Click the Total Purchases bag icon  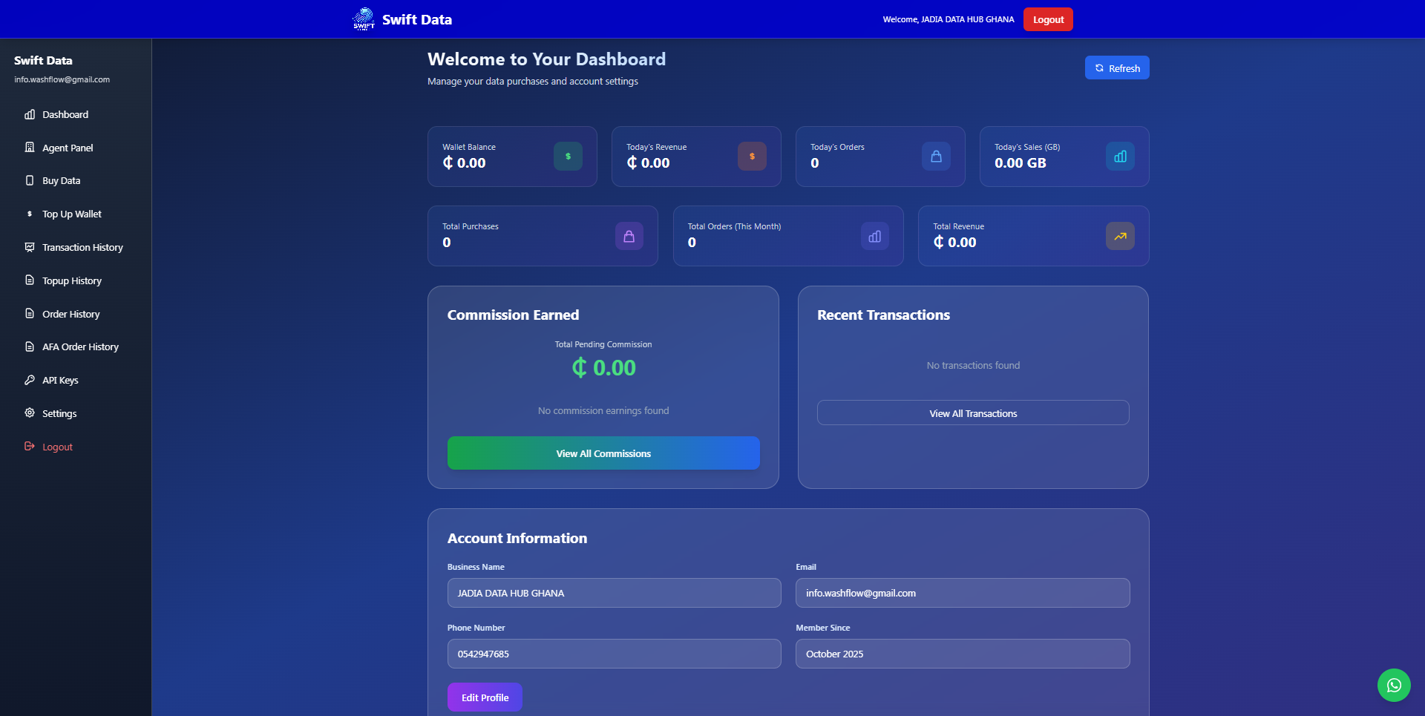pos(629,236)
